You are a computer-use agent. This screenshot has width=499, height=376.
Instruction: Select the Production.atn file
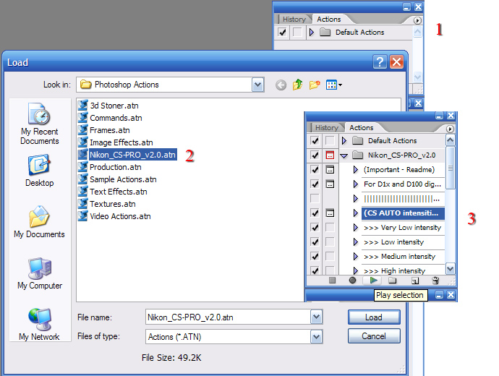(110, 167)
